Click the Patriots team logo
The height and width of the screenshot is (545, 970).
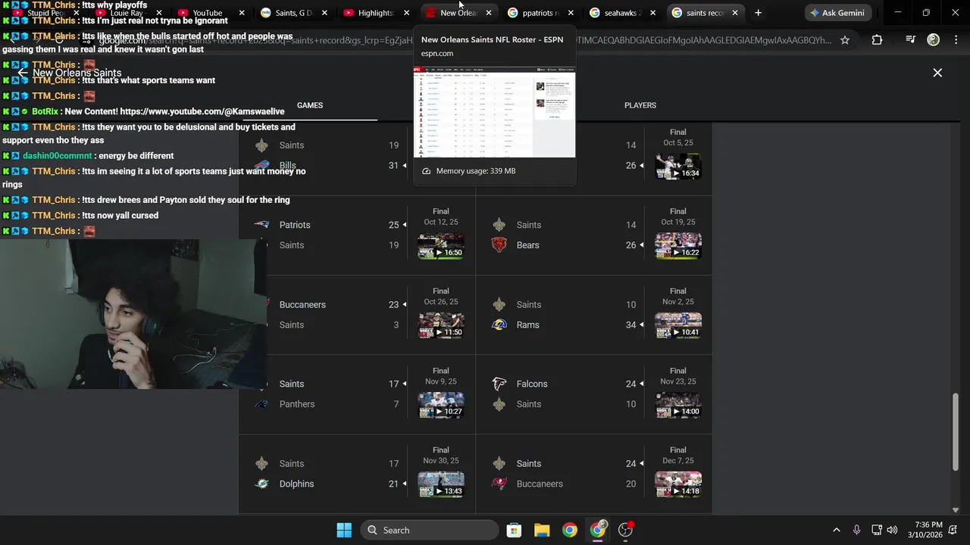[261, 225]
